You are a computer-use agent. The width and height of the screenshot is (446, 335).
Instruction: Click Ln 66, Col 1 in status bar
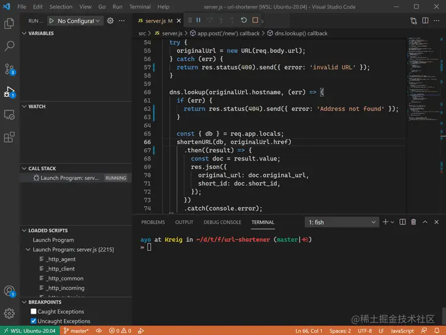click(309, 331)
